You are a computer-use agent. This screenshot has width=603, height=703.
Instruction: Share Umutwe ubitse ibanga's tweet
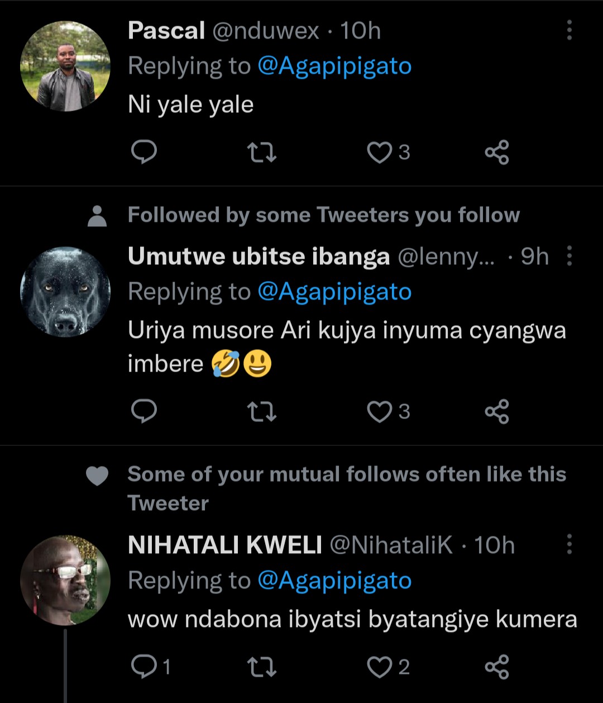coord(496,412)
